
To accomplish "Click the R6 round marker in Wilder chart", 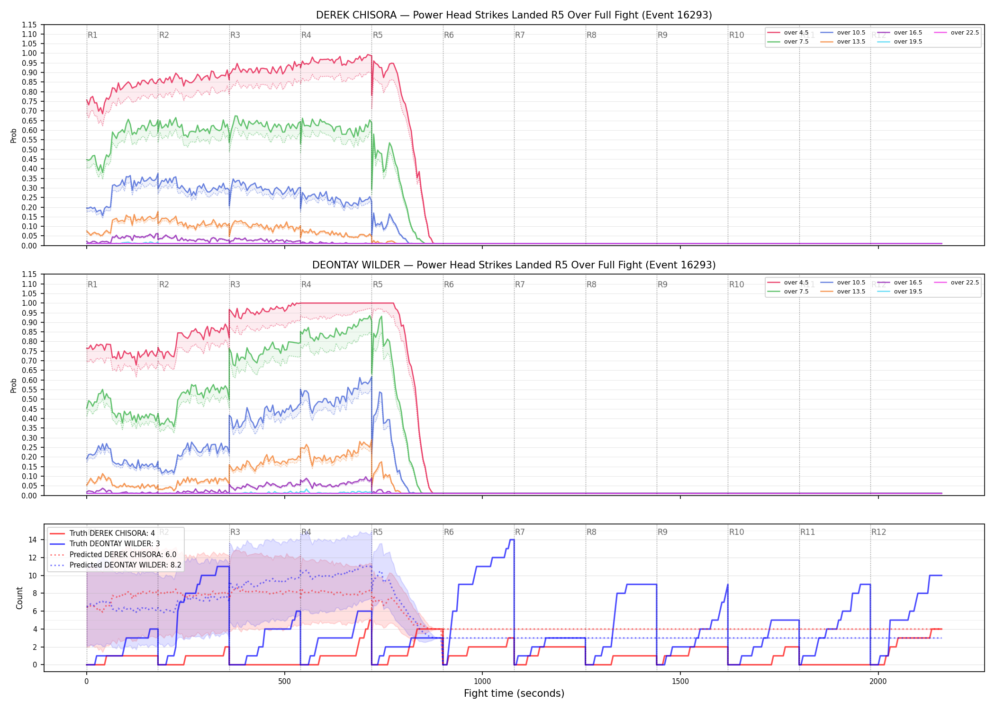I will pyautogui.click(x=449, y=284).
